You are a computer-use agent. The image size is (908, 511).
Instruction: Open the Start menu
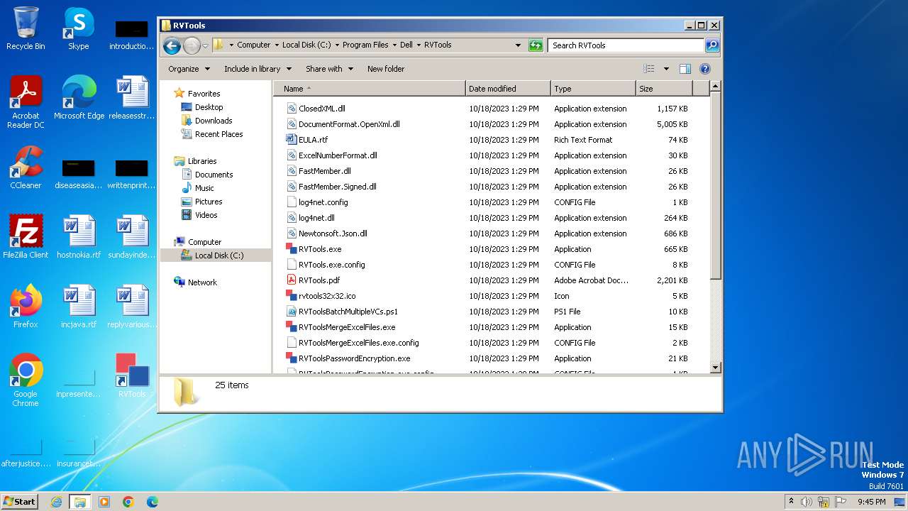pyautogui.click(x=20, y=501)
